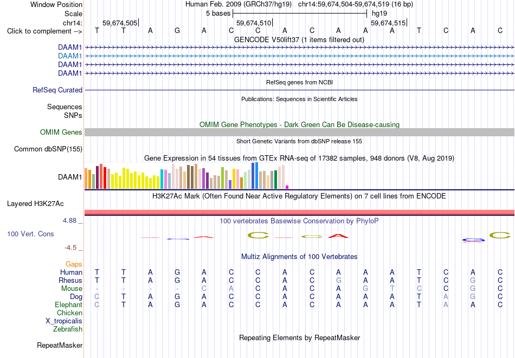Click the Sequences label in Publications track
515x358 pixels.
[65, 107]
